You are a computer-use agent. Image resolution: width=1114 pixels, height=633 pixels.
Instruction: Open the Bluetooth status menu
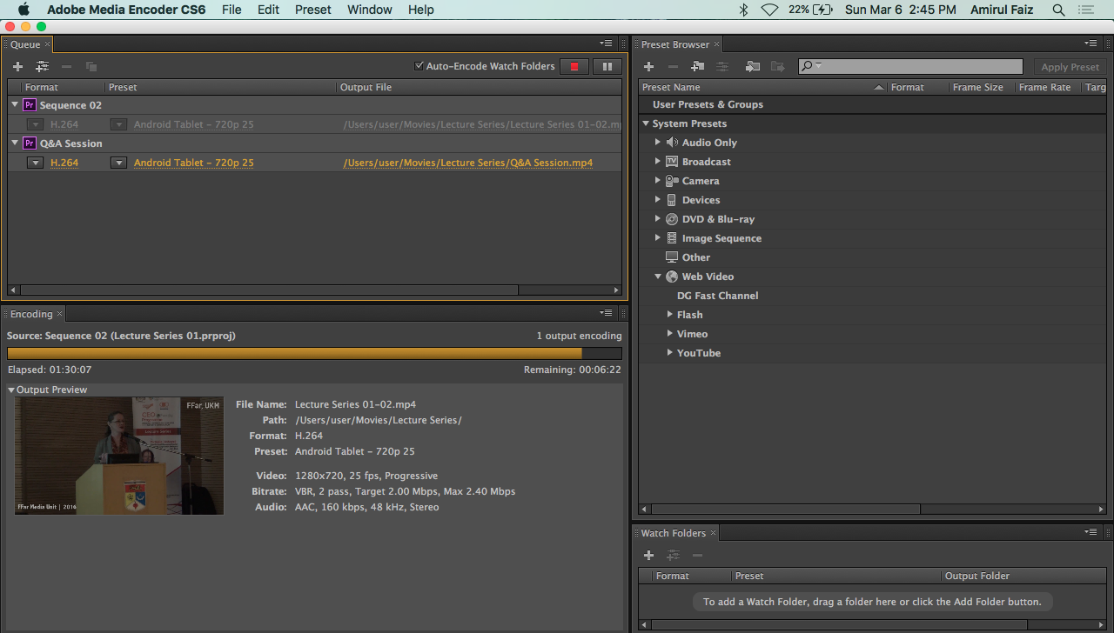[743, 10]
